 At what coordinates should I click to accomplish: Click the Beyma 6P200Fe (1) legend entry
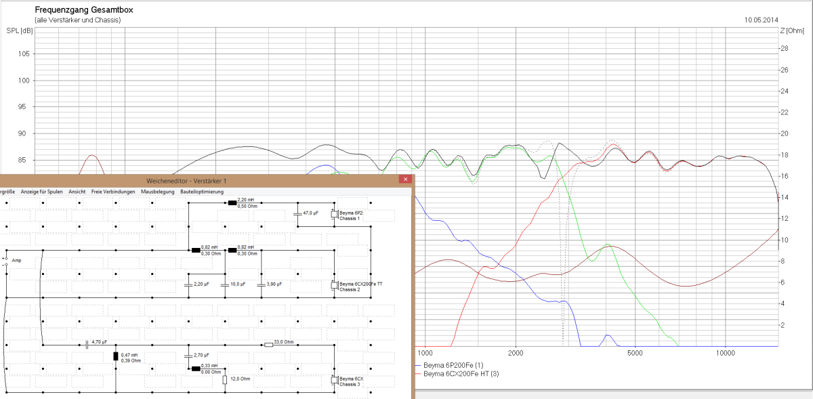pyautogui.click(x=451, y=365)
